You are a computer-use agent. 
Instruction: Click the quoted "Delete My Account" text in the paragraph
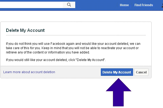coord(92,59)
